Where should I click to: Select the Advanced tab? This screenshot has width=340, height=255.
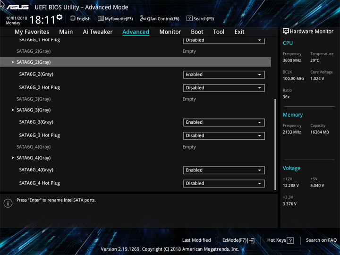pos(136,32)
